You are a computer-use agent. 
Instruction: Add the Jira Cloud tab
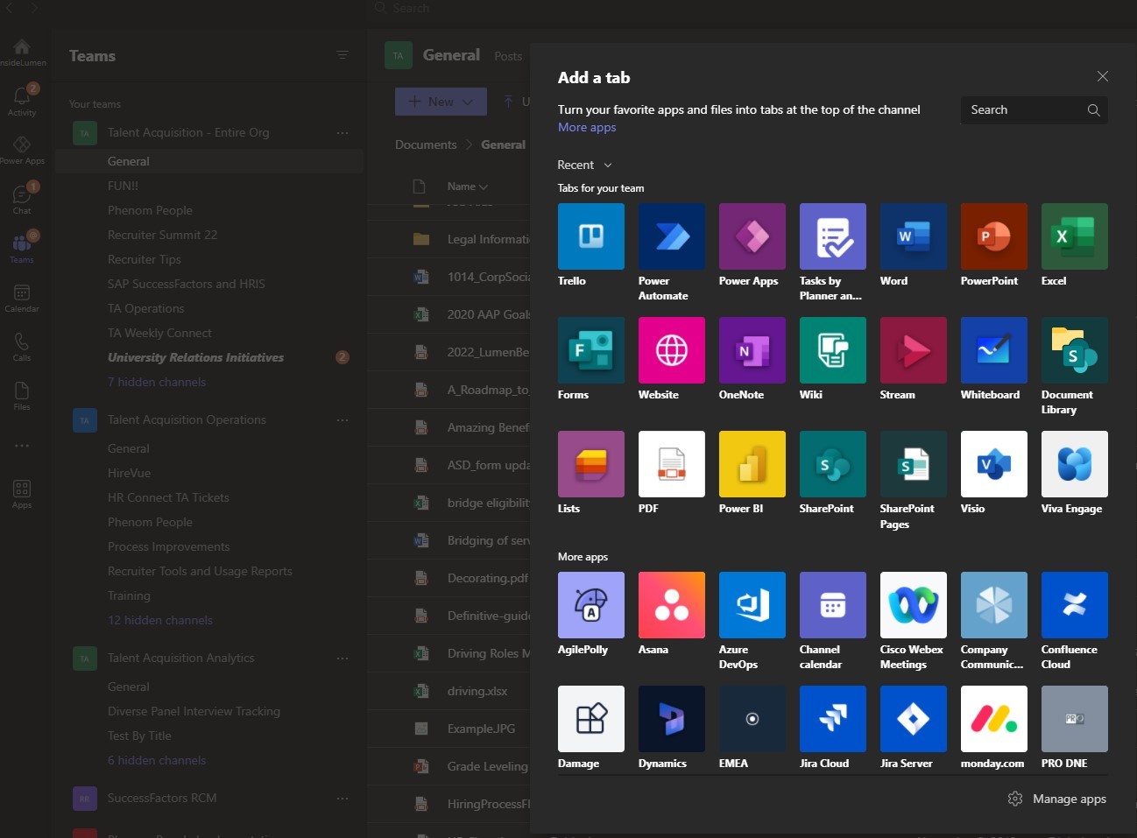[x=832, y=719]
